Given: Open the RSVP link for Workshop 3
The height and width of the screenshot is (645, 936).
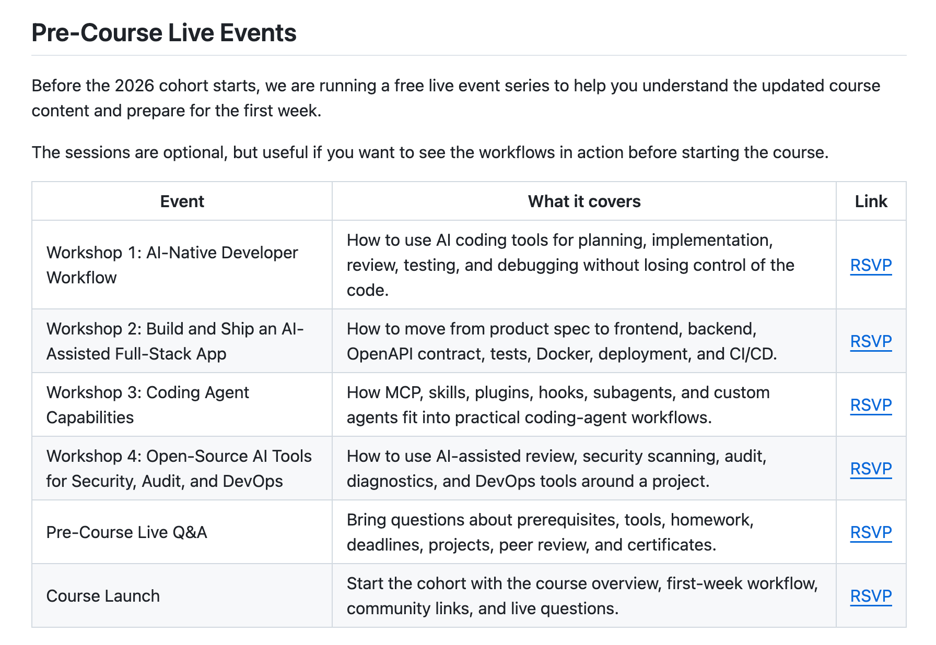Looking at the screenshot, I should (871, 405).
